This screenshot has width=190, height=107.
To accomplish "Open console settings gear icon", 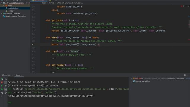I will click(2, 93).
